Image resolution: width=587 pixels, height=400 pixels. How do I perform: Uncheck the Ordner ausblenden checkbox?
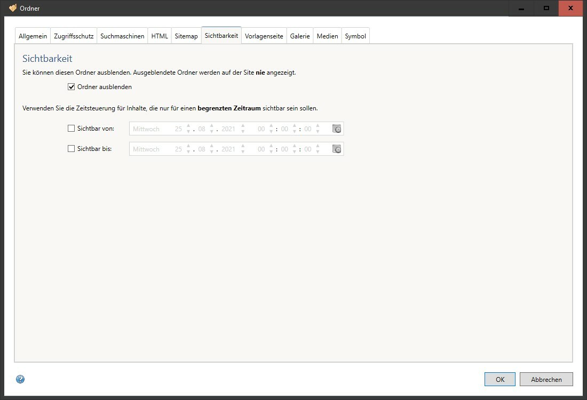point(71,87)
